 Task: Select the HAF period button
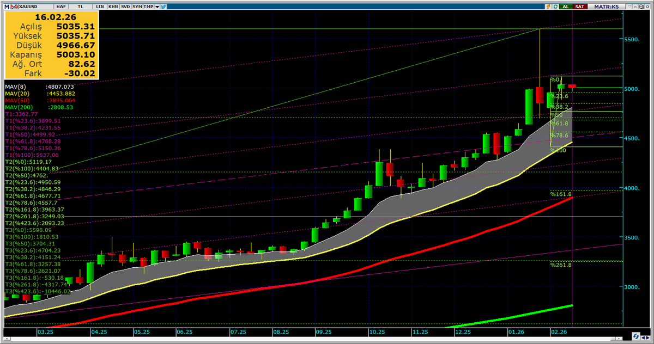pyautogui.click(x=61, y=7)
